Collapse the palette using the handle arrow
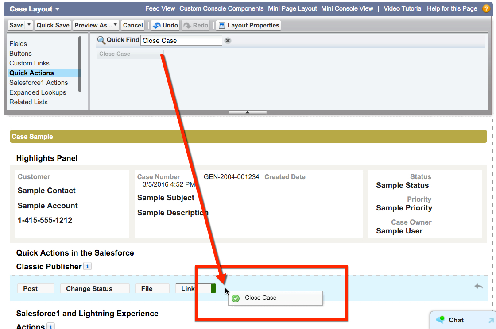496x329 pixels. pos(248,112)
